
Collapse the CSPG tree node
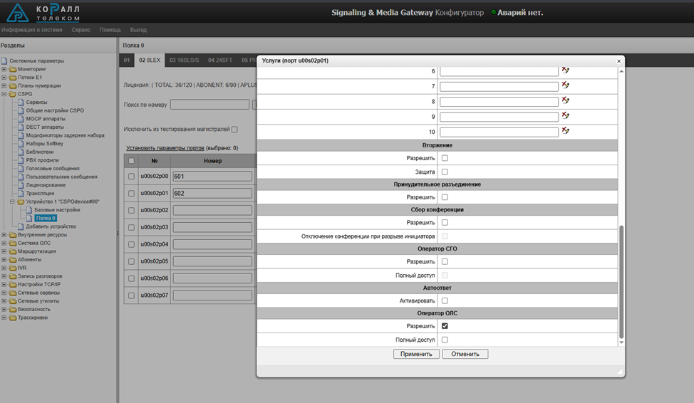4,94
